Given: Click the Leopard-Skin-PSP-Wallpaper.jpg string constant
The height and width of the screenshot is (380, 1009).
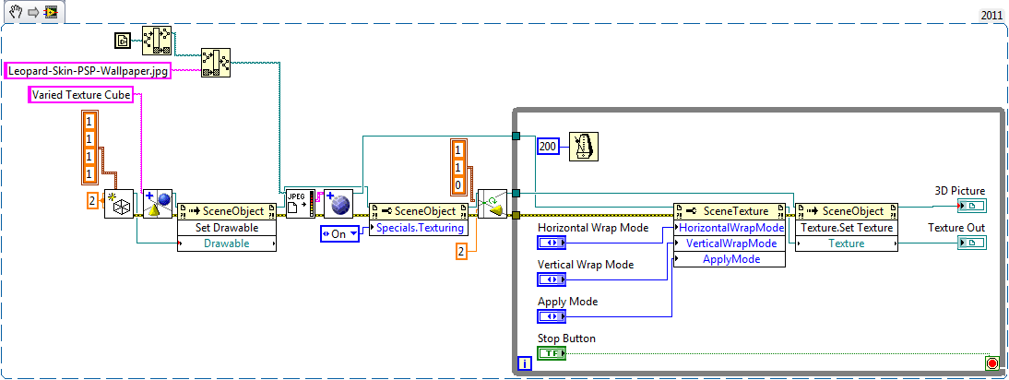Looking at the screenshot, I should (89, 70).
